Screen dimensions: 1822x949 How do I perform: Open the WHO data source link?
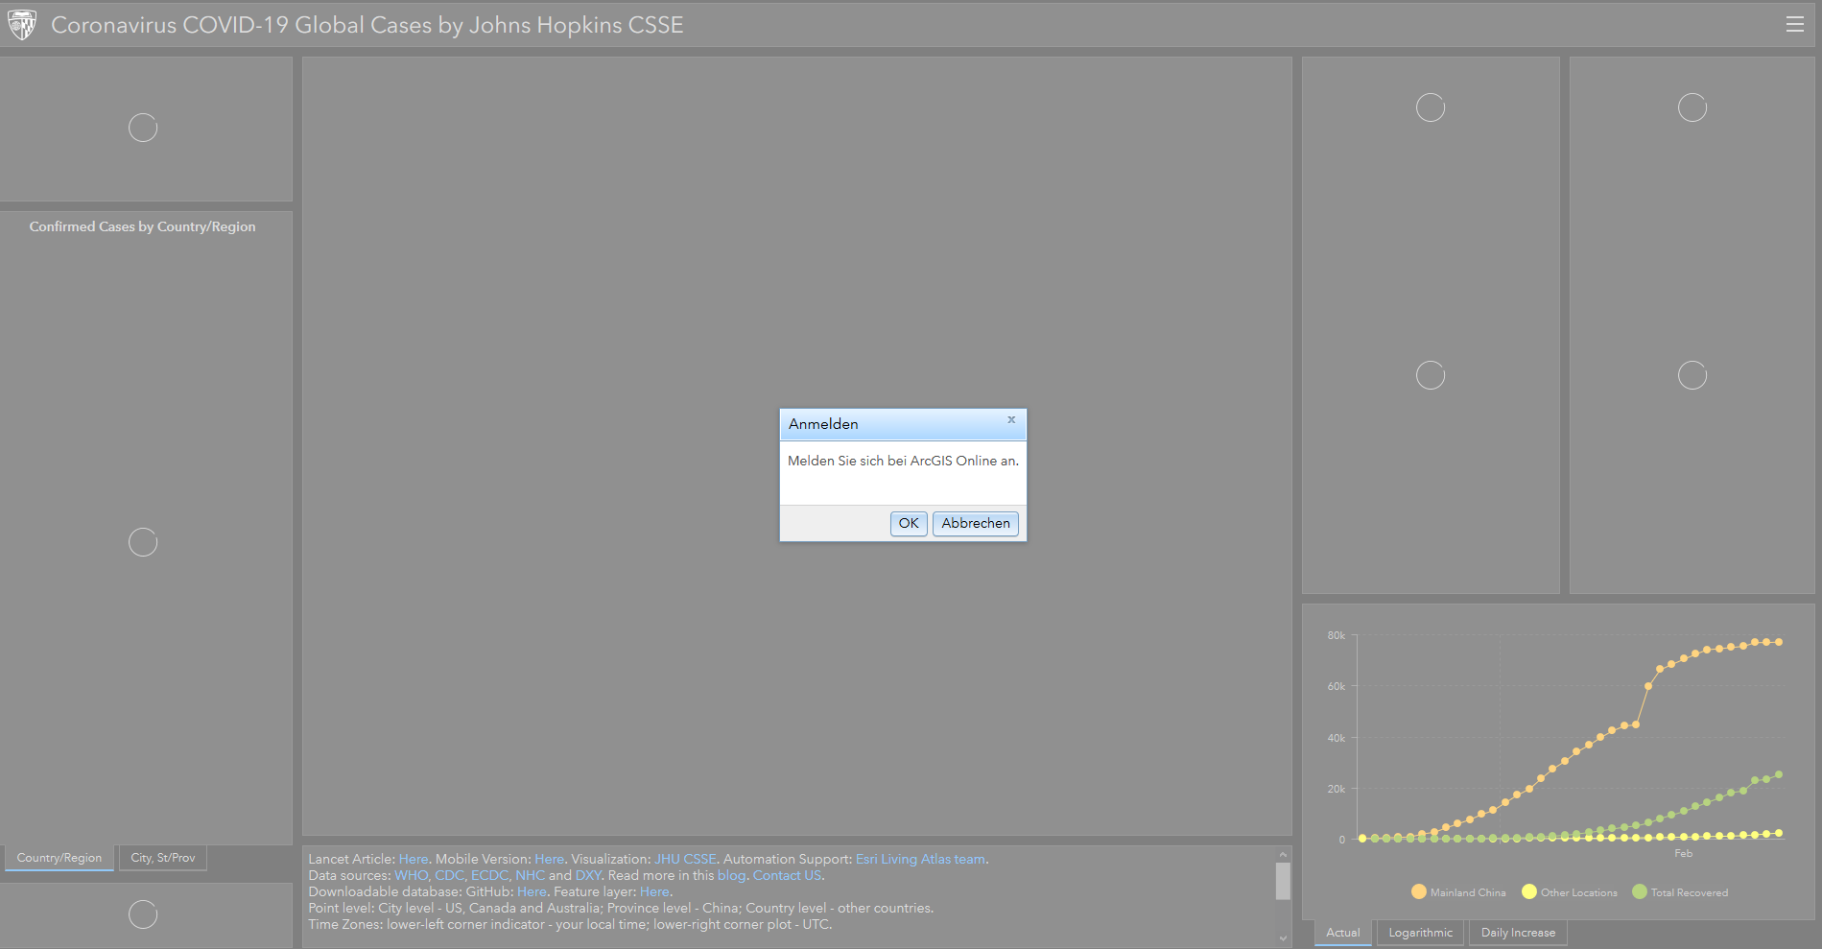[x=411, y=875]
